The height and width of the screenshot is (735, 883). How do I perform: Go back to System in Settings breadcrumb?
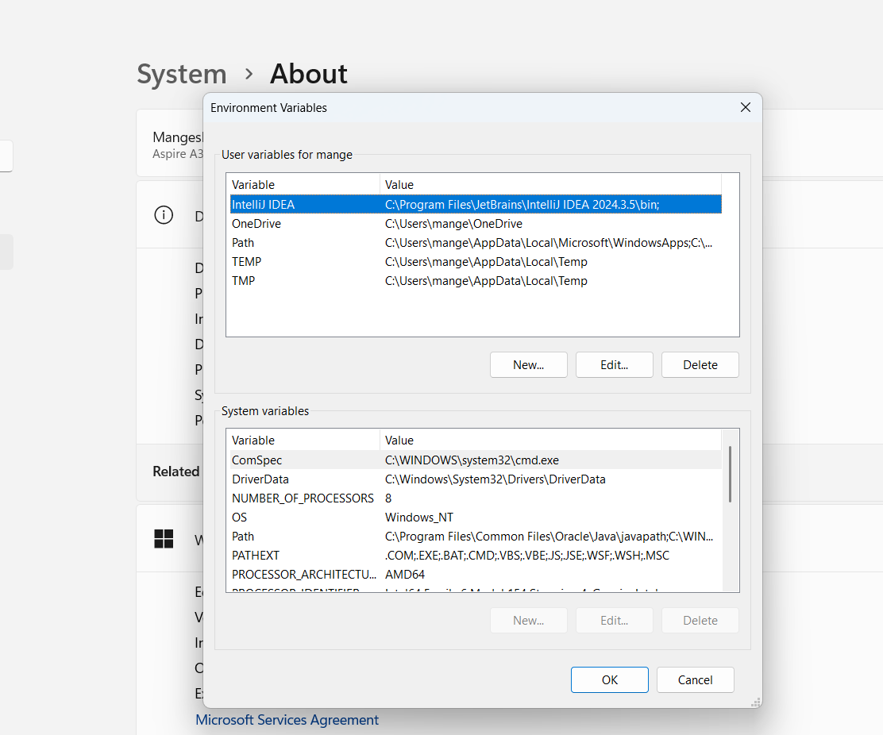[182, 75]
